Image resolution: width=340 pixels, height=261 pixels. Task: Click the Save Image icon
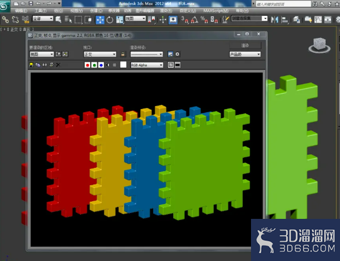(31, 65)
